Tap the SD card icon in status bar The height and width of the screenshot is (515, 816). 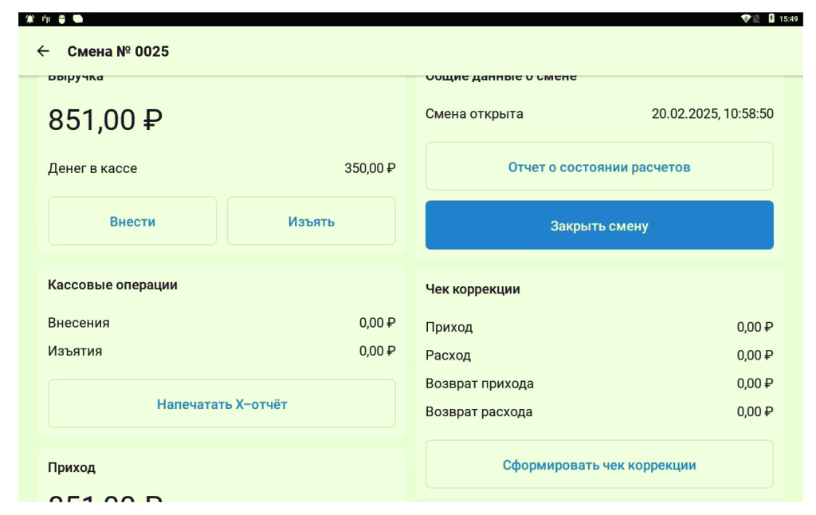click(77, 18)
